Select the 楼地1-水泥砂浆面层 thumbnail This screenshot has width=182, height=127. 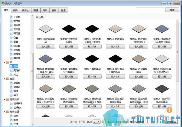(46, 29)
